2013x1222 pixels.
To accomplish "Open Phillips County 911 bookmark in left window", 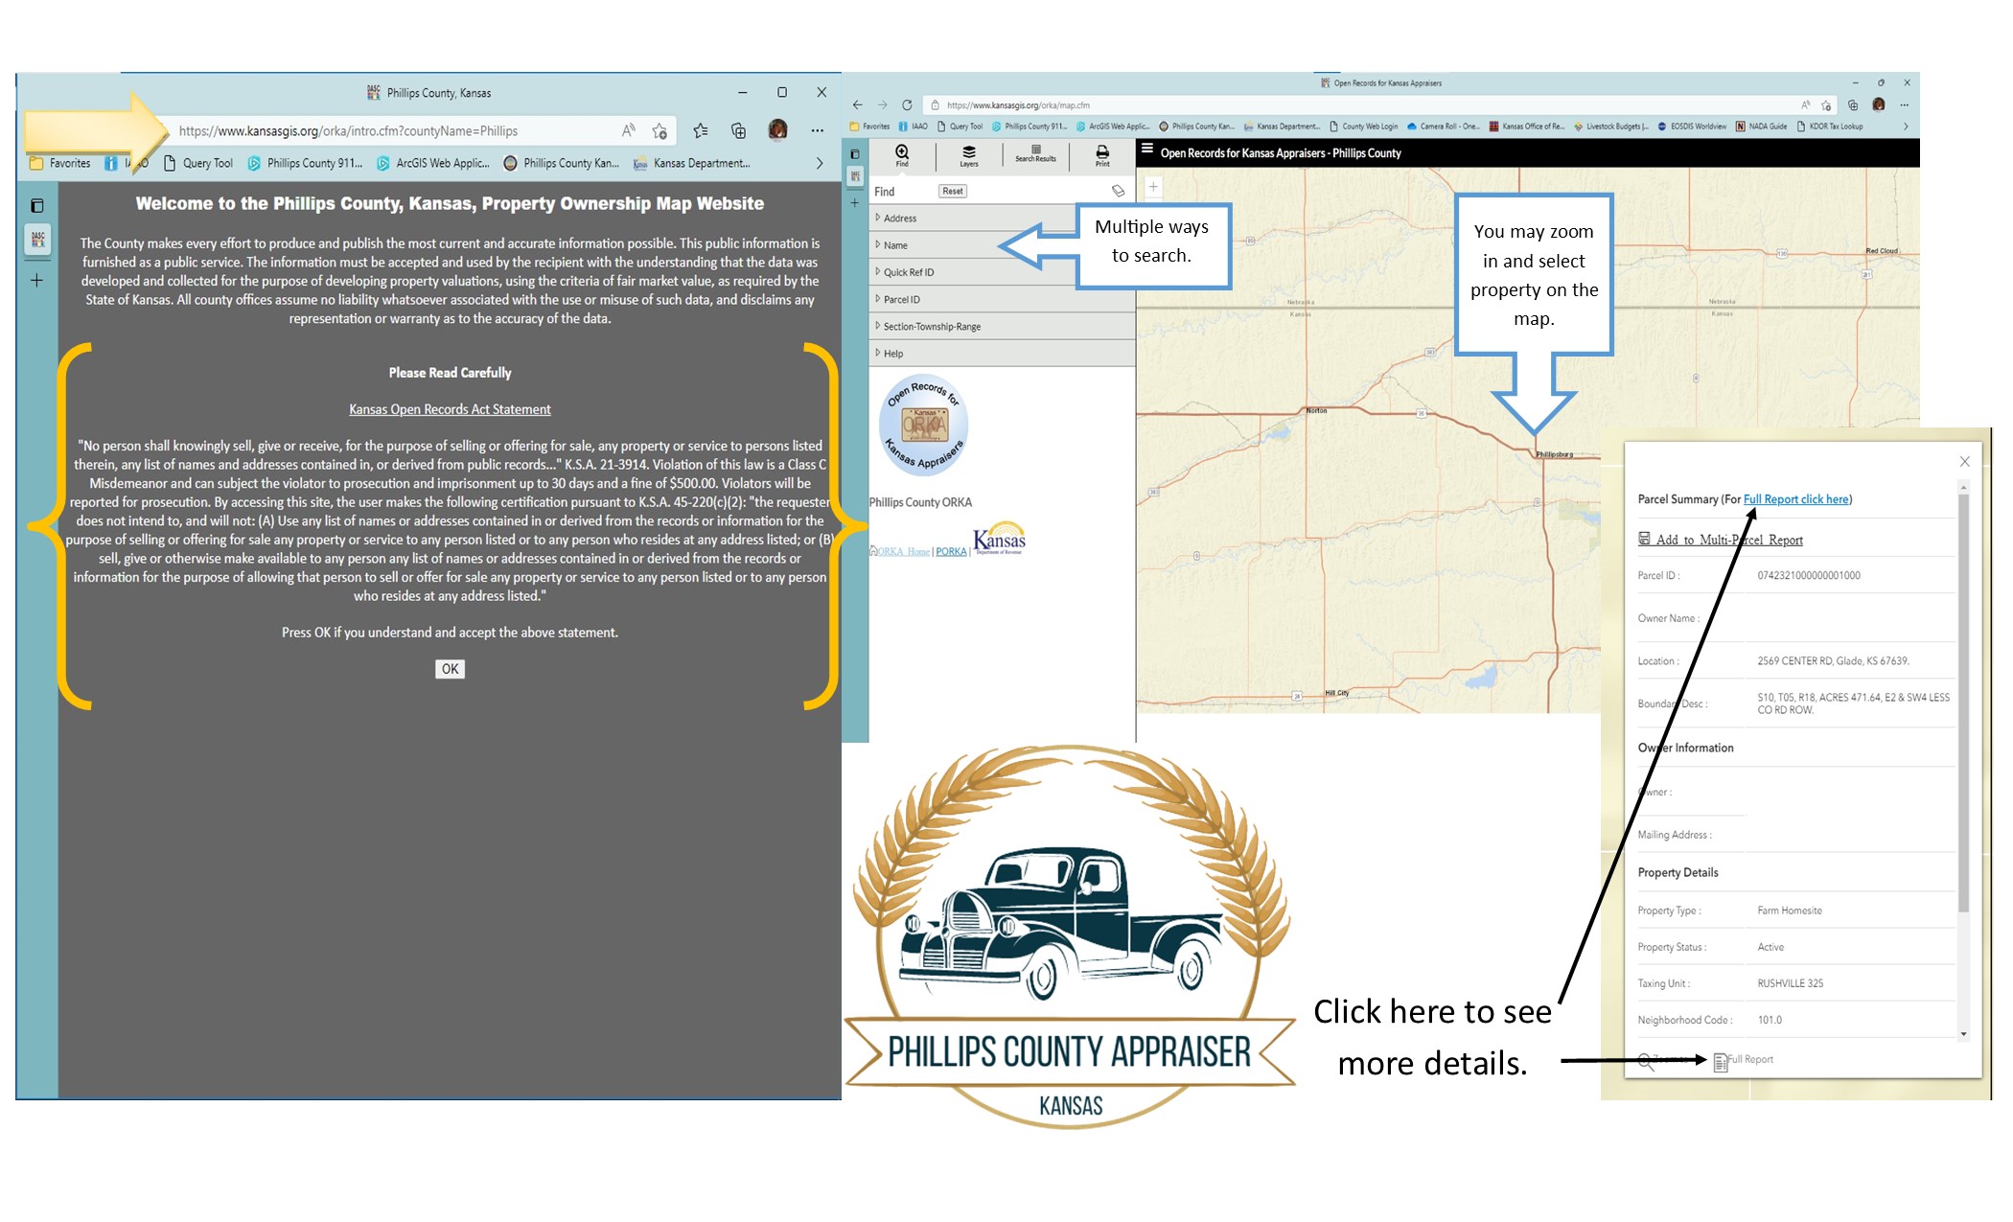I will click(x=305, y=163).
